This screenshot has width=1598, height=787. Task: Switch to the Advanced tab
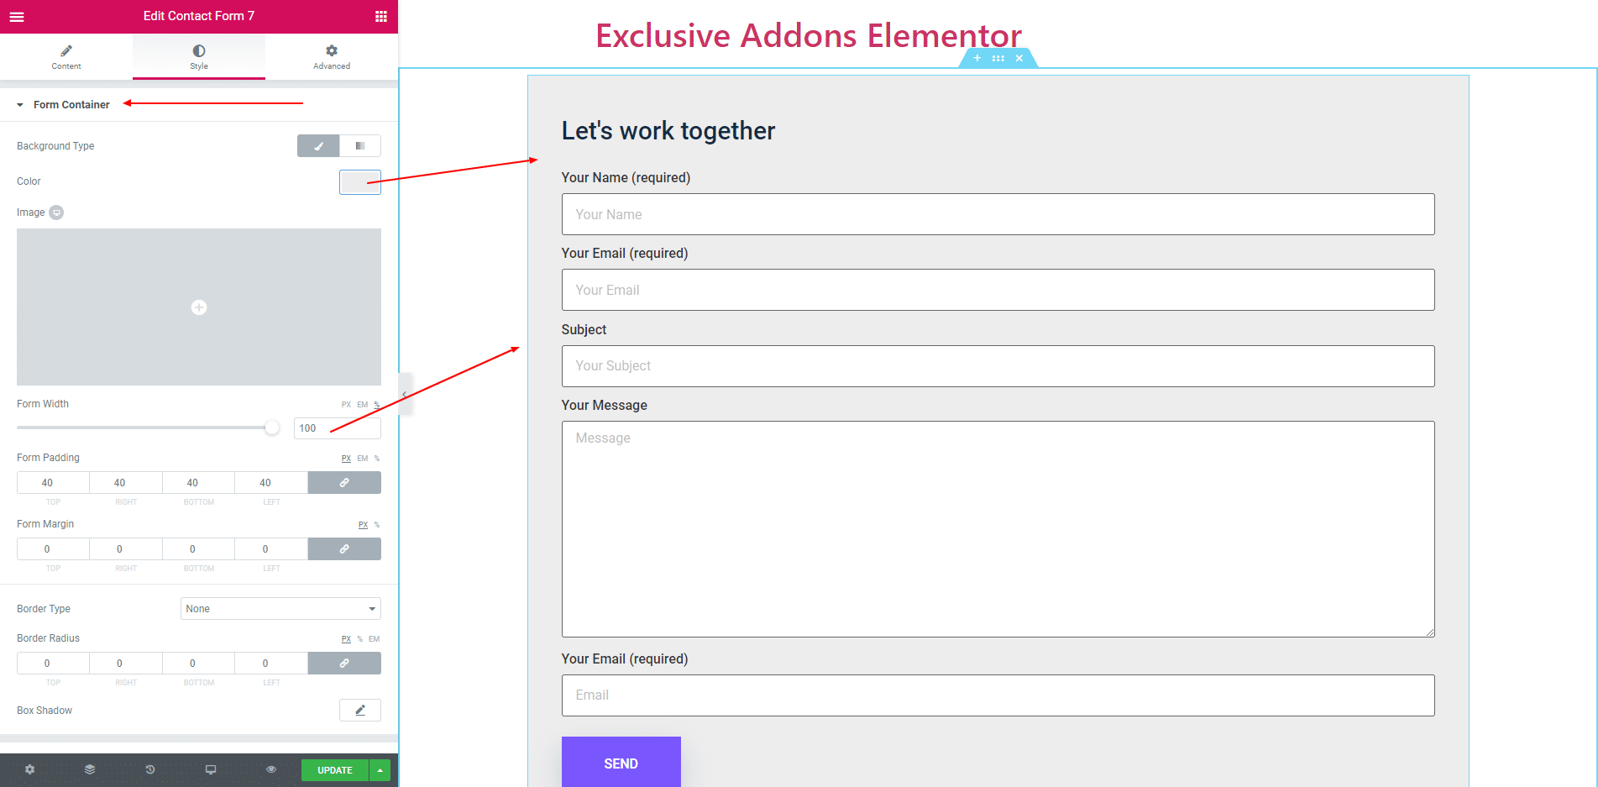coord(332,57)
